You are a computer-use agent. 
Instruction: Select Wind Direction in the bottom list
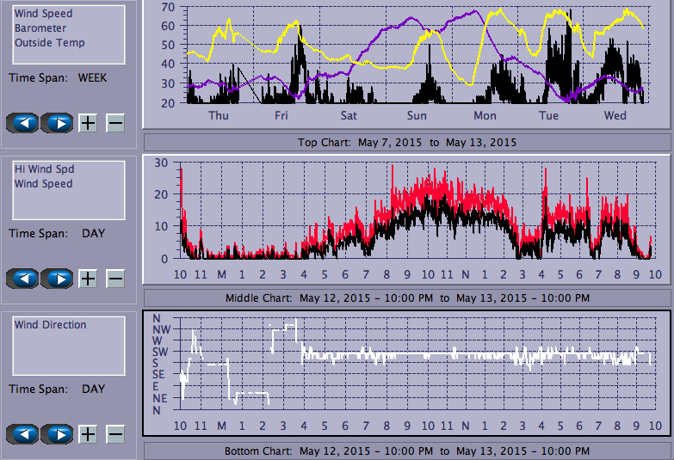coord(50,325)
